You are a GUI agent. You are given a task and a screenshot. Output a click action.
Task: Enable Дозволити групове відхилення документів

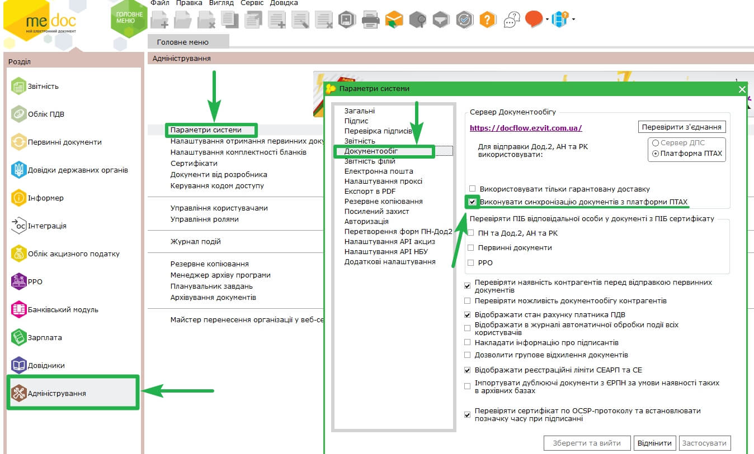pos(468,355)
